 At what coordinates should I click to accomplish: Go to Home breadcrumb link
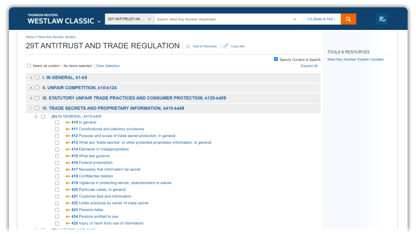tap(30, 37)
